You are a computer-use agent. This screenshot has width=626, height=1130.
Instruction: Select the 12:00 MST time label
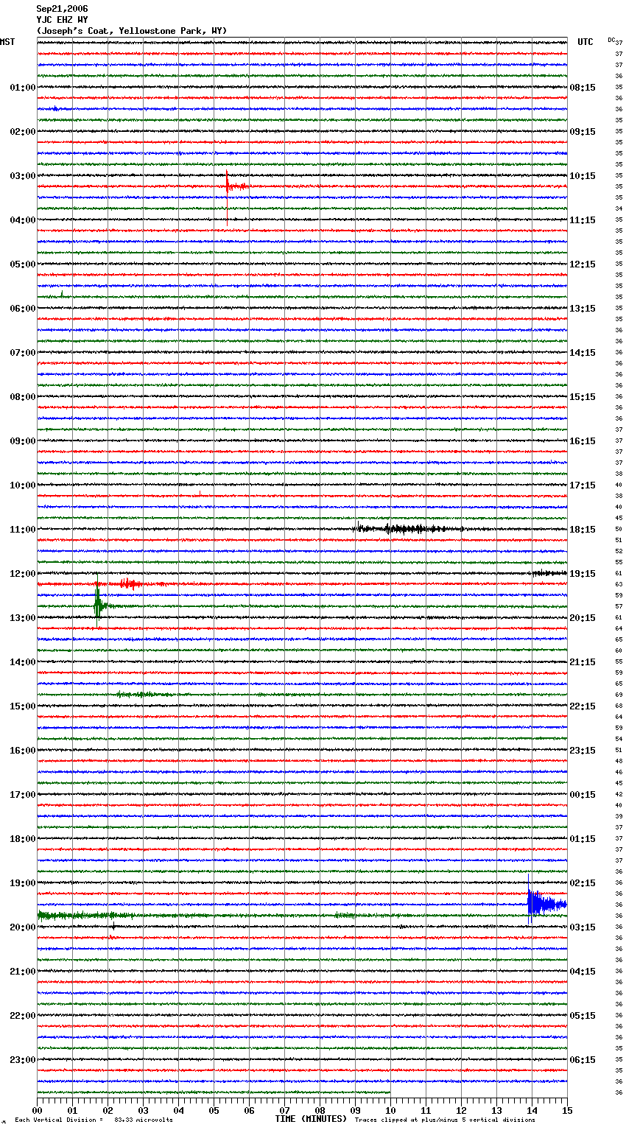pos(23,574)
